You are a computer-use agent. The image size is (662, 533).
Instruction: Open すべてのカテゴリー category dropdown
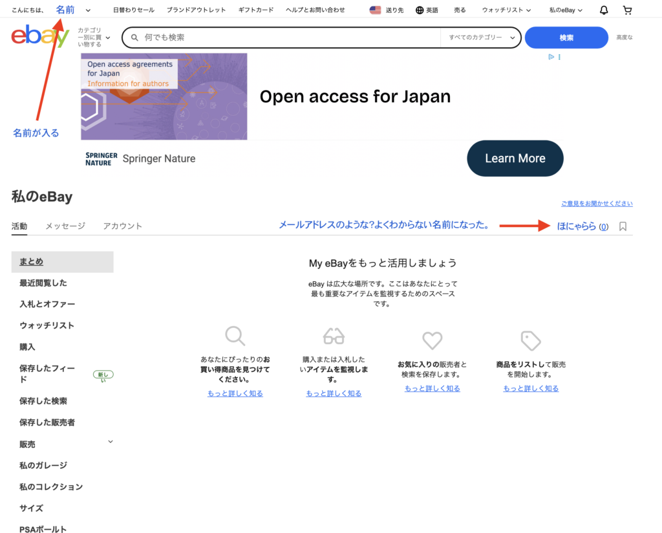click(x=480, y=38)
